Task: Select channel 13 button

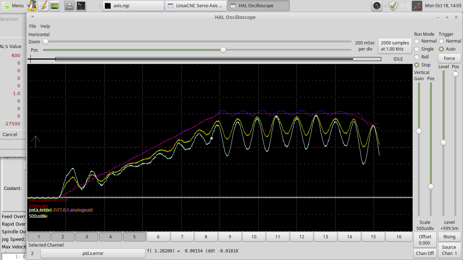Action: coord(326,237)
